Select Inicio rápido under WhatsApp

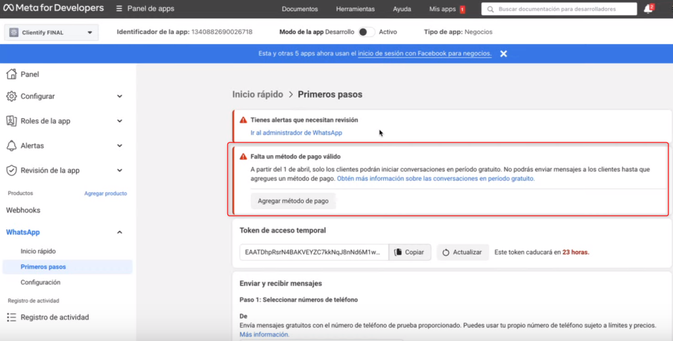(38, 252)
